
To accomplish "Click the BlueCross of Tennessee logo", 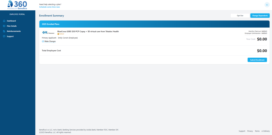I will 48,33.
